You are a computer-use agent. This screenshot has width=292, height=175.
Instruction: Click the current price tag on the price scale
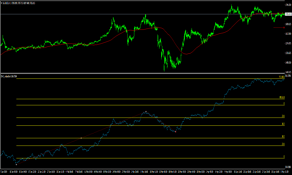tap(288, 14)
